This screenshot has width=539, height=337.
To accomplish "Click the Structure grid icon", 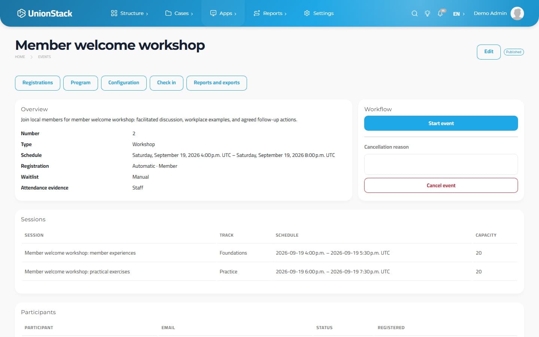I will pos(114,13).
